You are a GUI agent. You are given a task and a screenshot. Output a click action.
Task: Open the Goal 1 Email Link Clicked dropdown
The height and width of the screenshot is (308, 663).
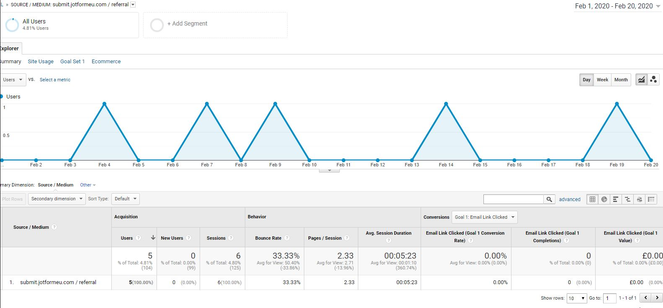[484, 217]
